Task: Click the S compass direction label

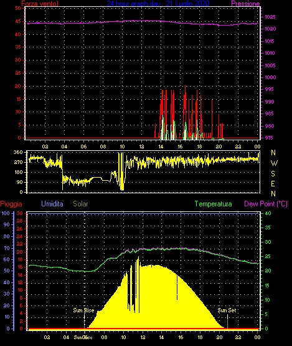Action: pyautogui.click(x=273, y=174)
